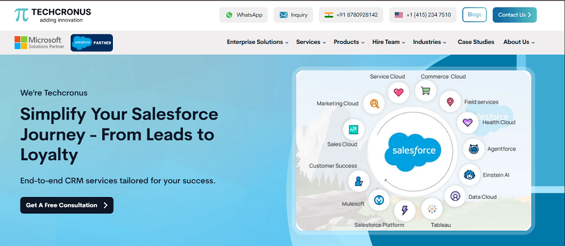The height and width of the screenshot is (246, 565).
Task: Open the Tableau icon
Action: [x=432, y=209]
